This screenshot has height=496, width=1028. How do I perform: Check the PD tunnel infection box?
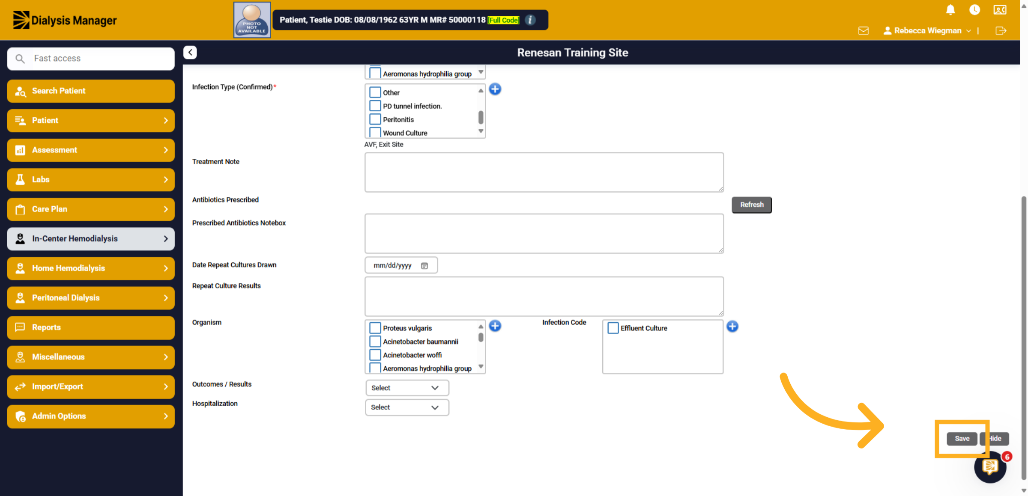(375, 106)
